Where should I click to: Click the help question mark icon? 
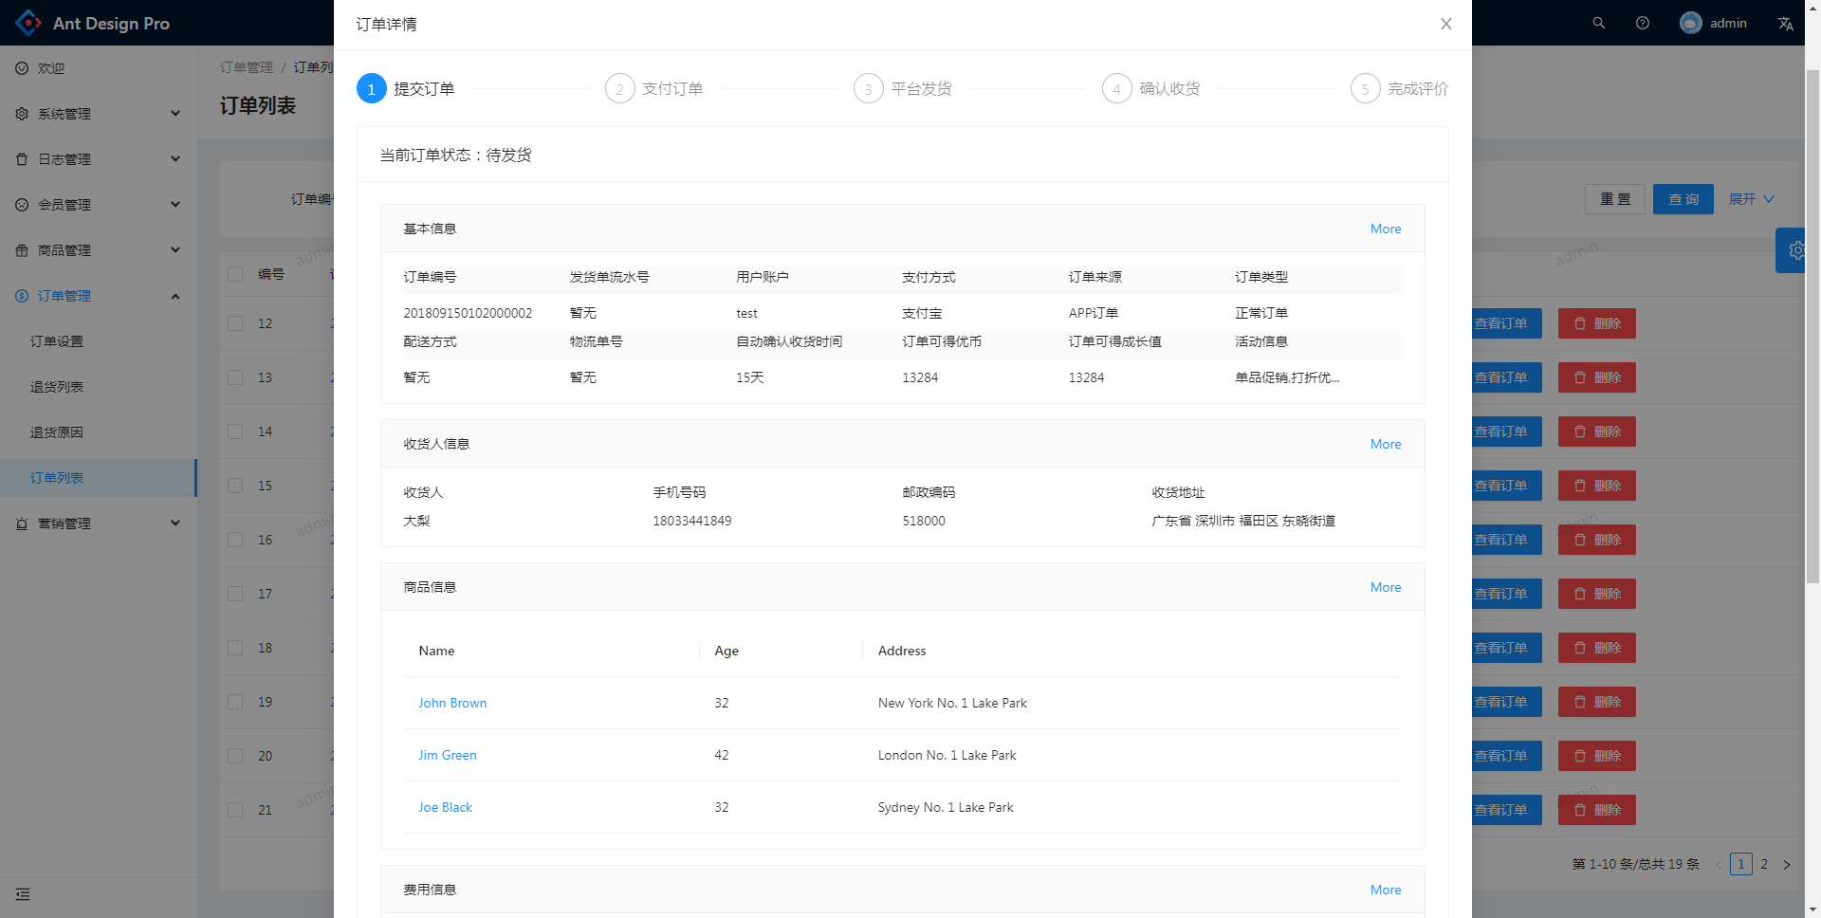pos(1644,23)
